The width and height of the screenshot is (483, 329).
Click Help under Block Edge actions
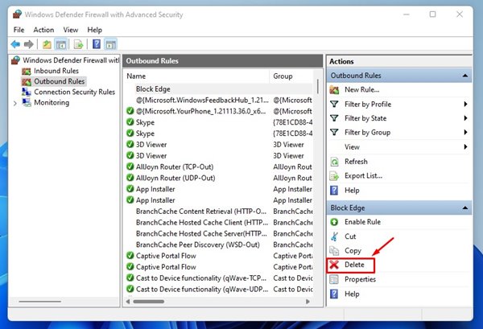coord(352,294)
